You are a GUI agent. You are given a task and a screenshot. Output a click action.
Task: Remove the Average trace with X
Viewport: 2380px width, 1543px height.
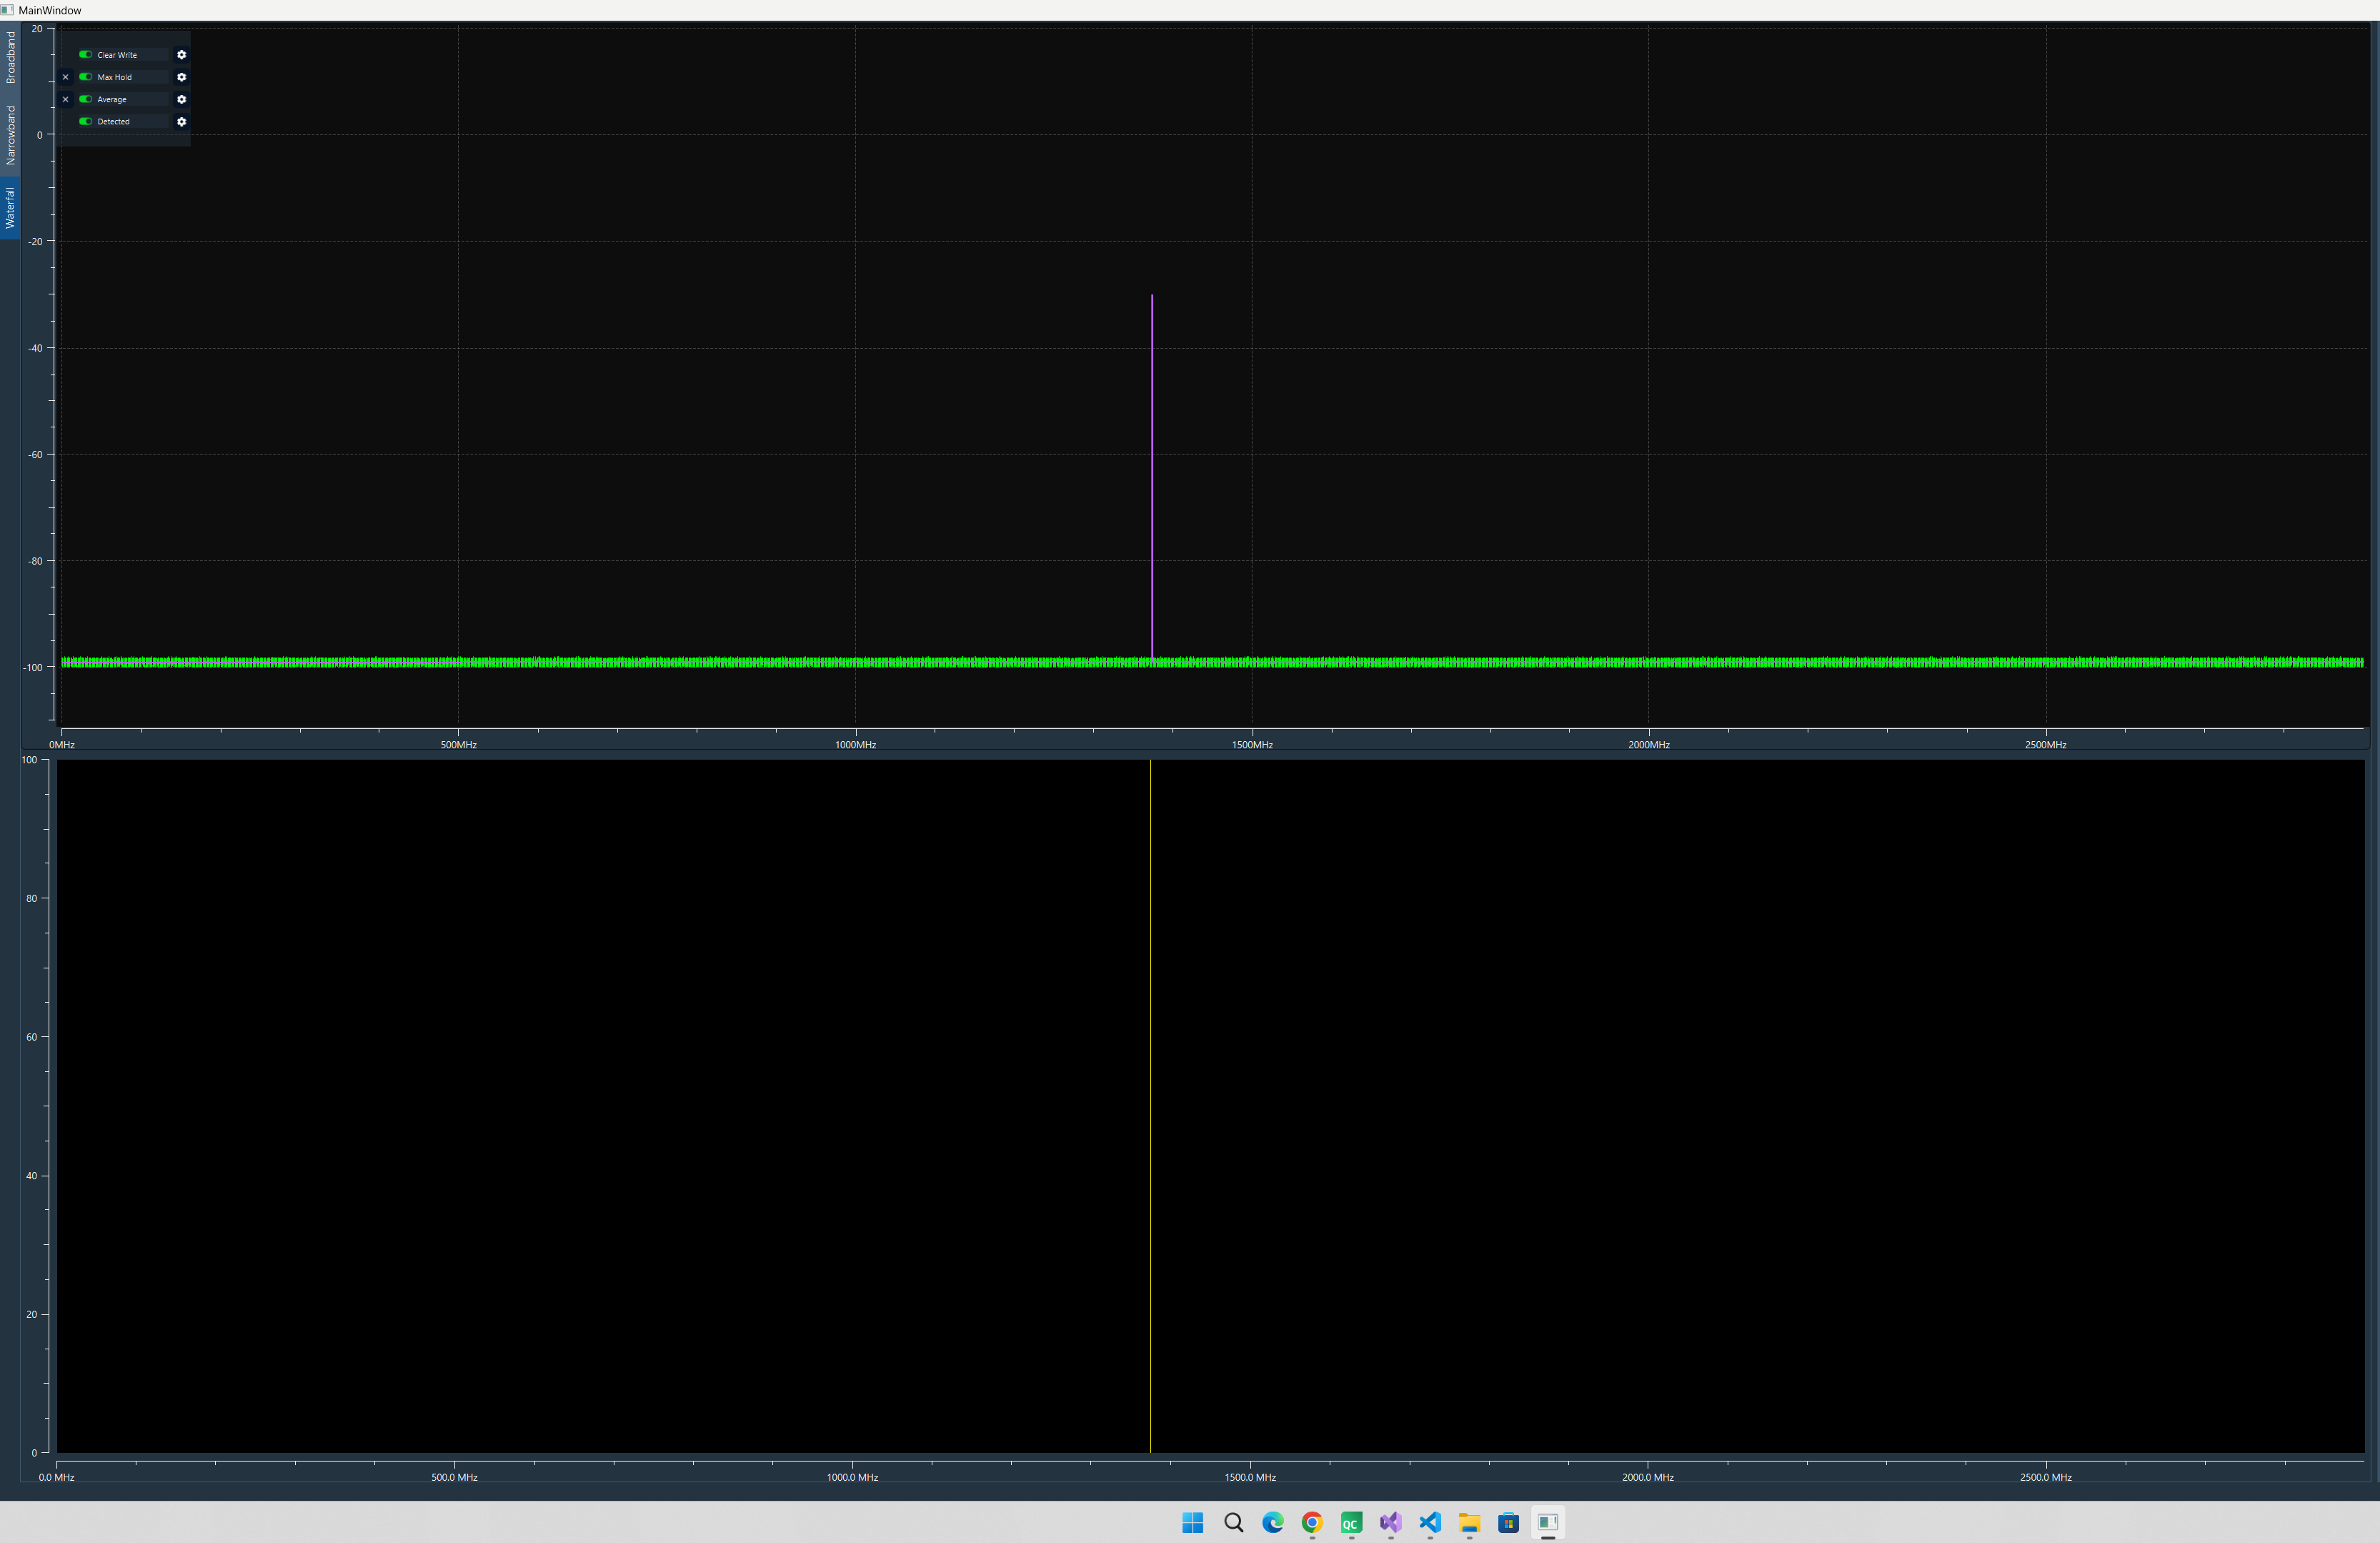click(x=66, y=99)
